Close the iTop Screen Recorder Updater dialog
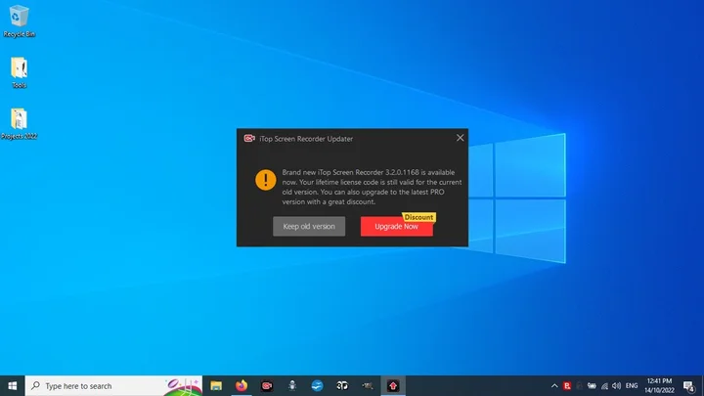The width and height of the screenshot is (704, 396). pos(460,138)
